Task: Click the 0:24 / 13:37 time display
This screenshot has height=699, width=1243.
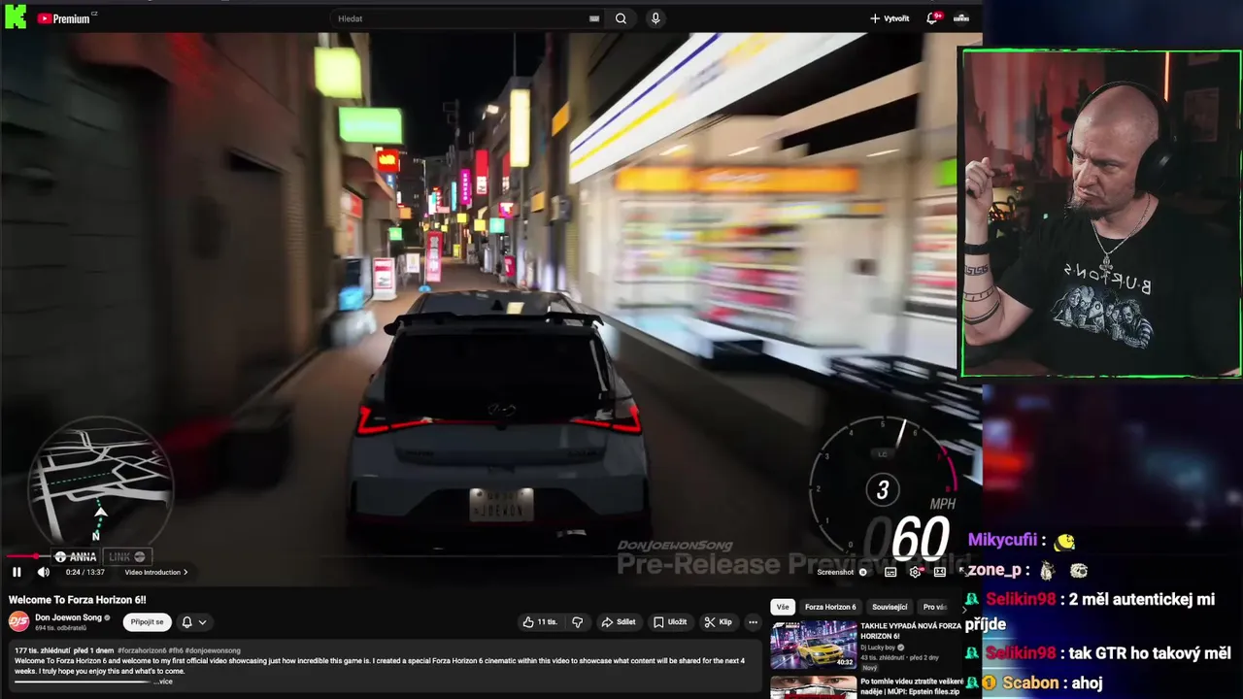Action: click(84, 572)
